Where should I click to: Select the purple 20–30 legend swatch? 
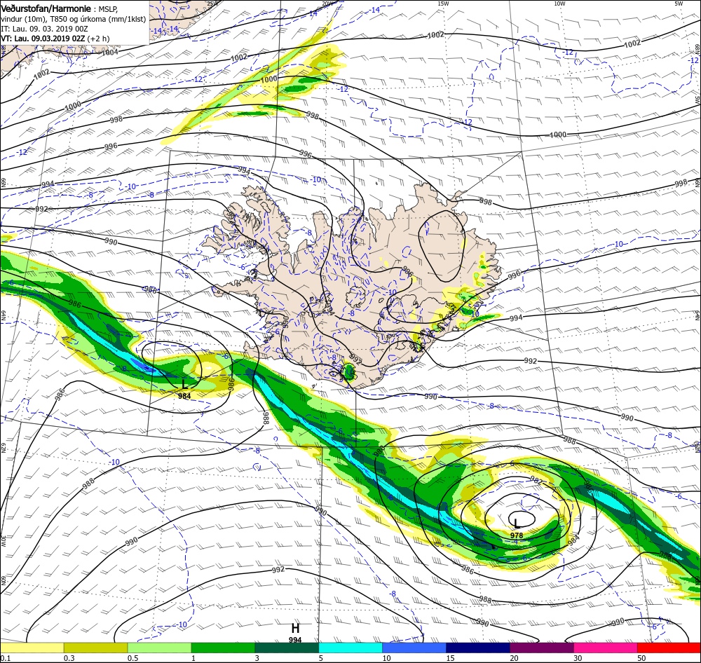coord(542,648)
